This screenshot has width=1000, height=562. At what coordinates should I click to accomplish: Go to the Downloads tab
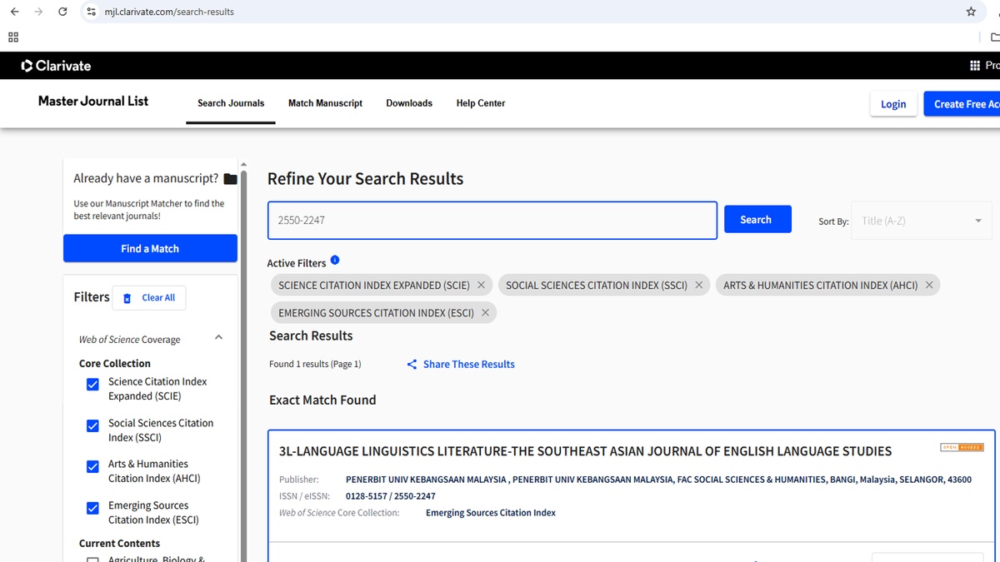pos(409,103)
